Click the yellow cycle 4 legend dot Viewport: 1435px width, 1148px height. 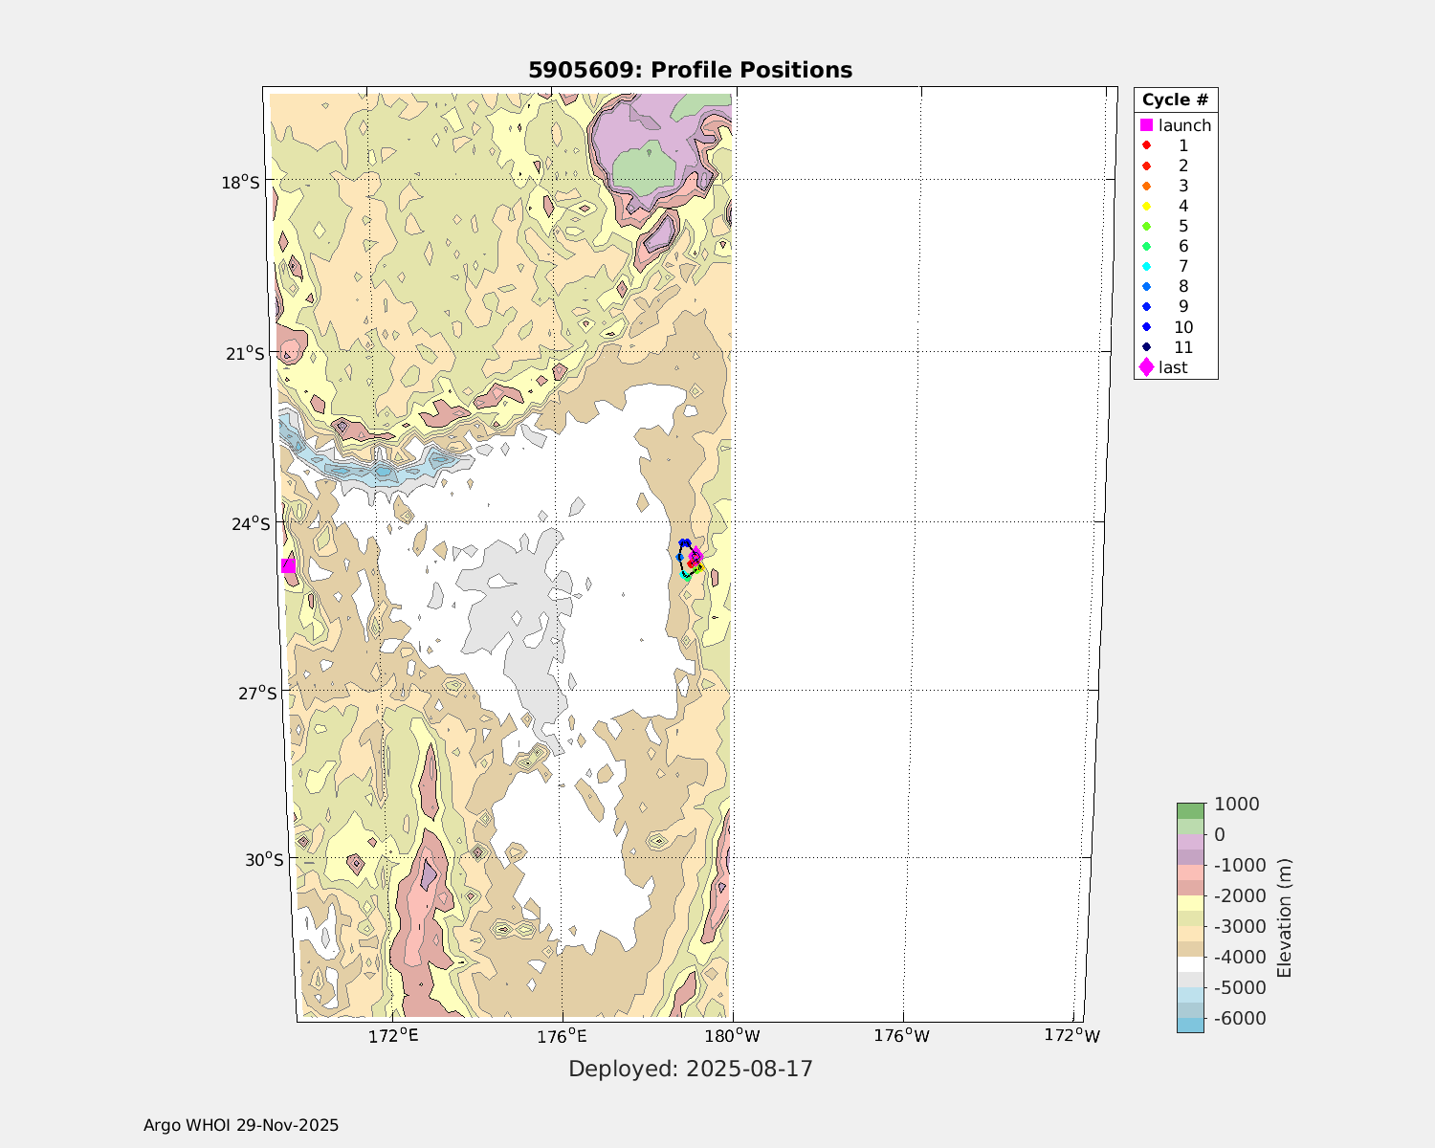pyautogui.click(x=1146, y=206)
